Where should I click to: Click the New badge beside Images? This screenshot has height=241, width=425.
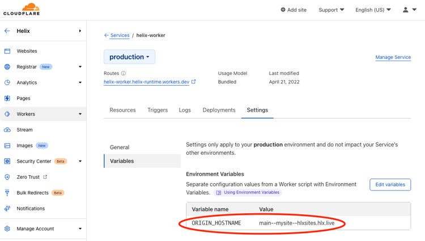pos(42,146)
